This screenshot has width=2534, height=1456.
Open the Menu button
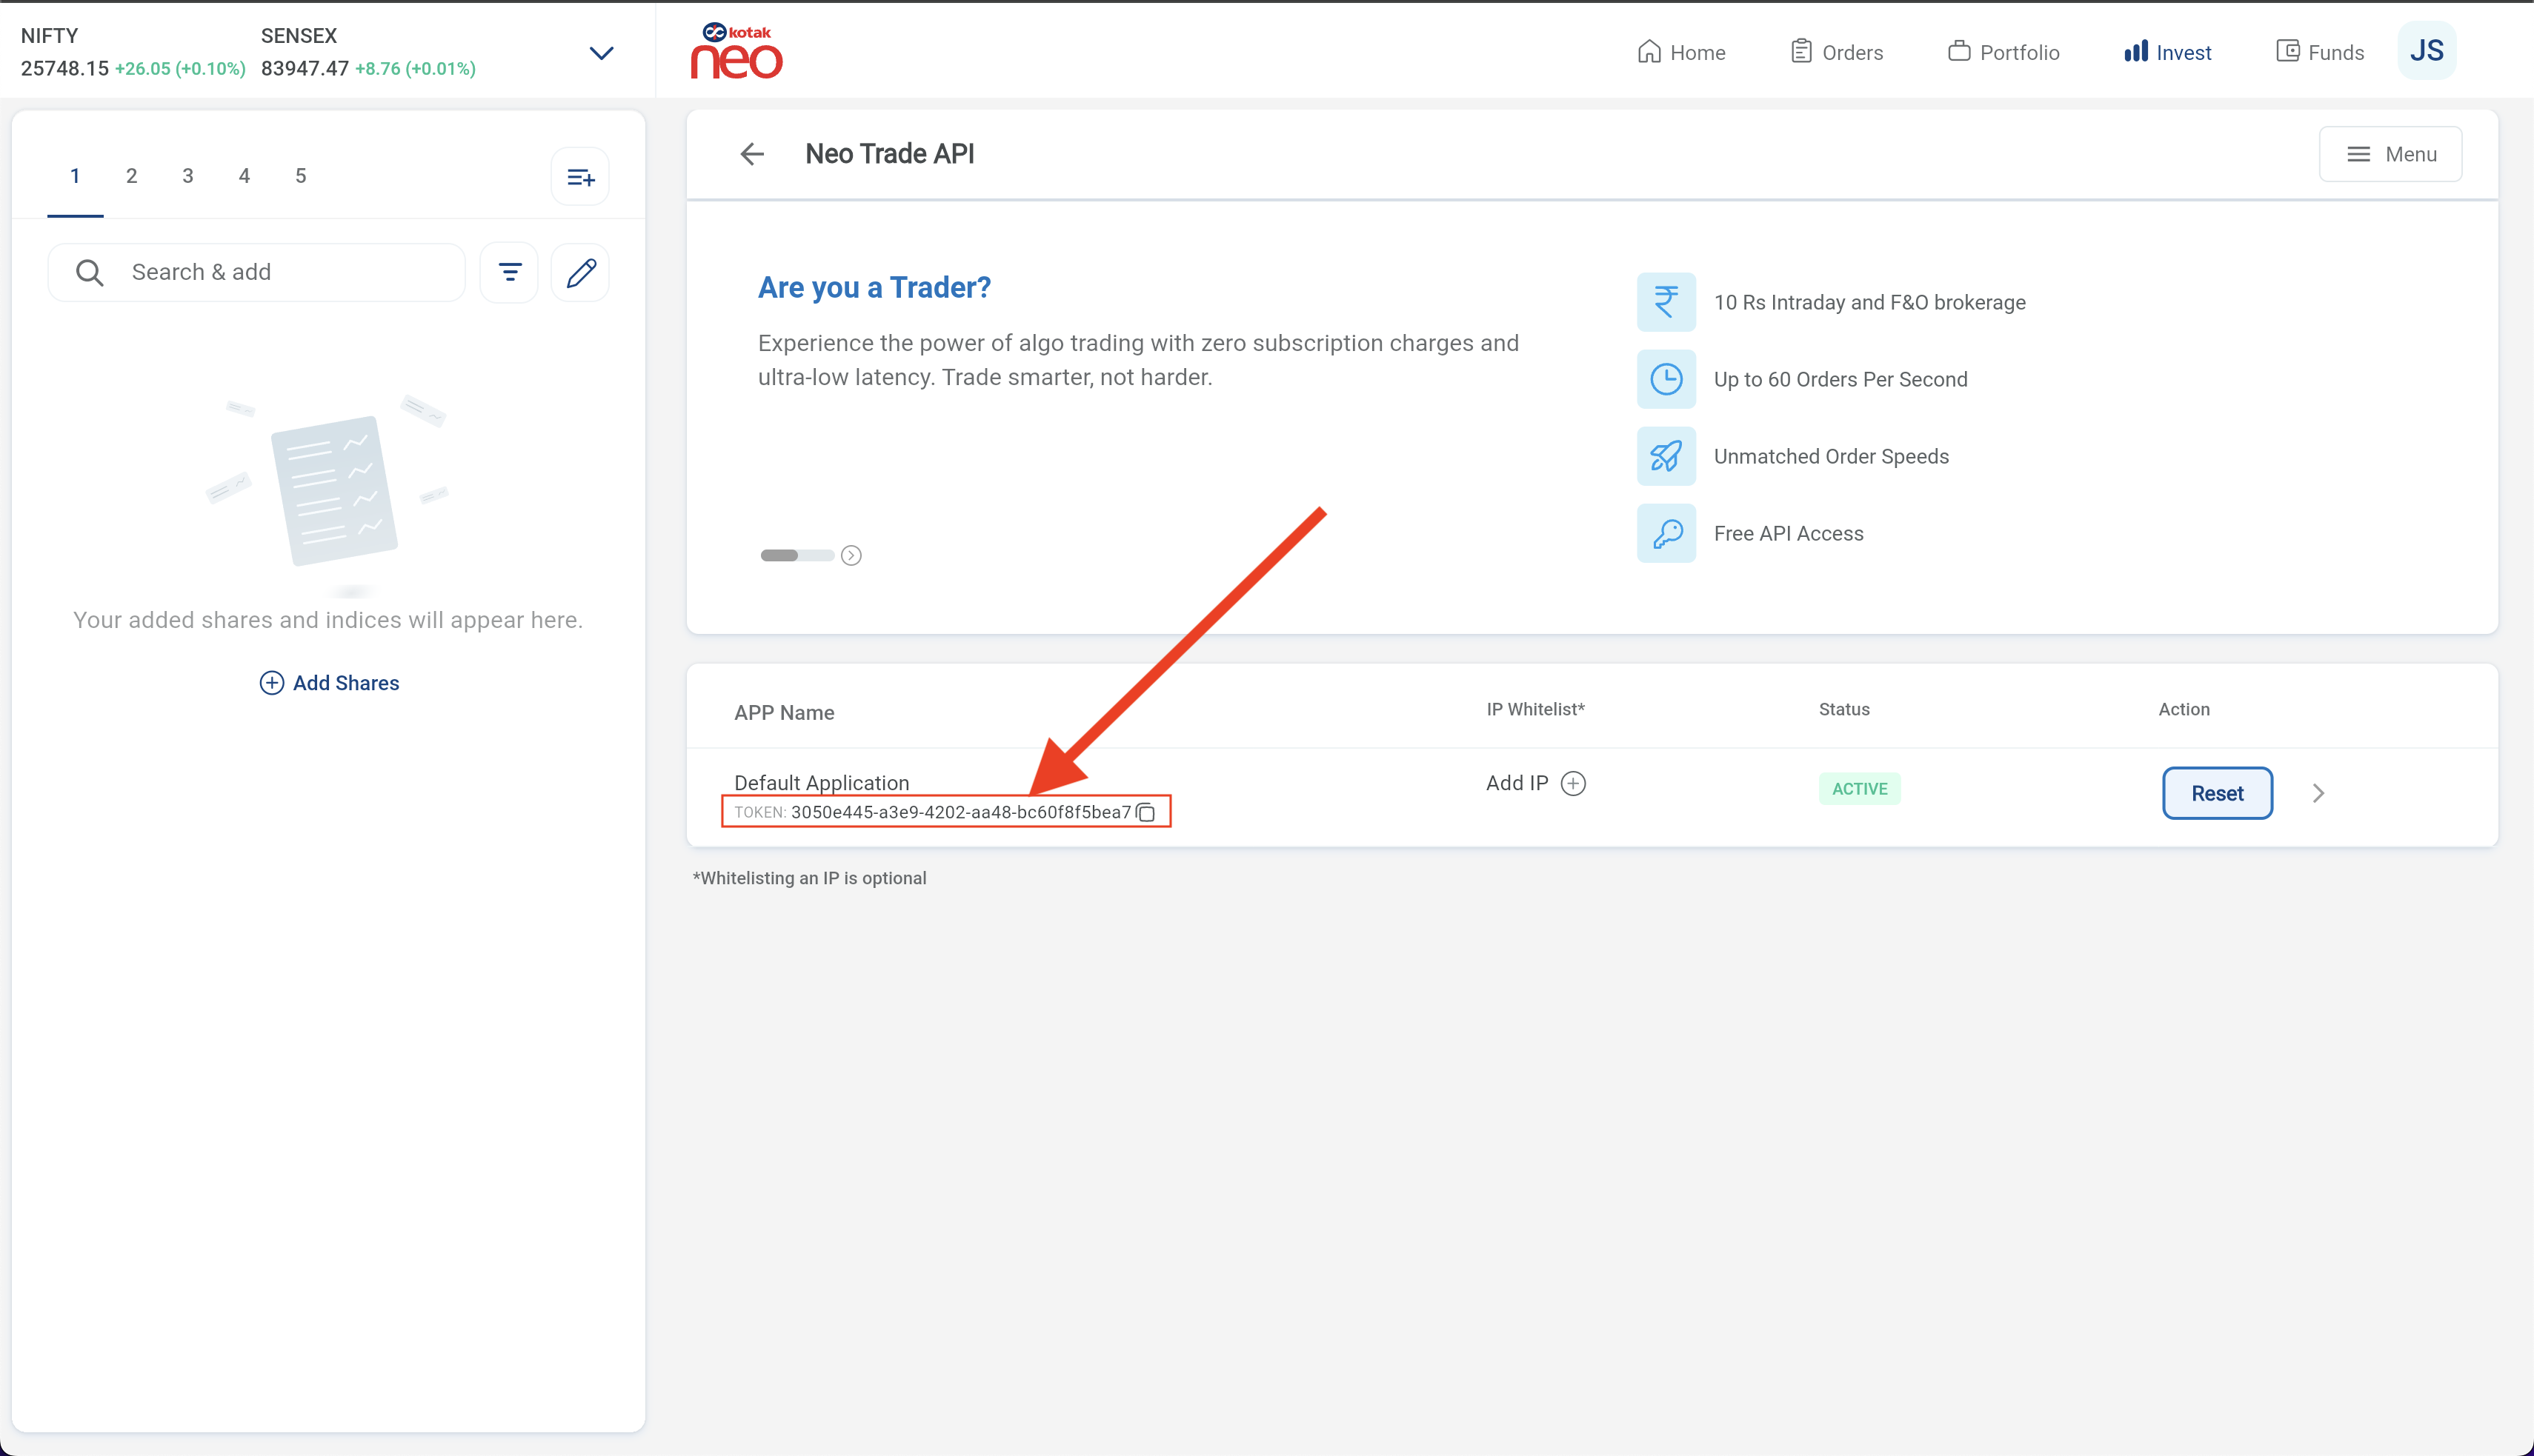(2391, 154)
